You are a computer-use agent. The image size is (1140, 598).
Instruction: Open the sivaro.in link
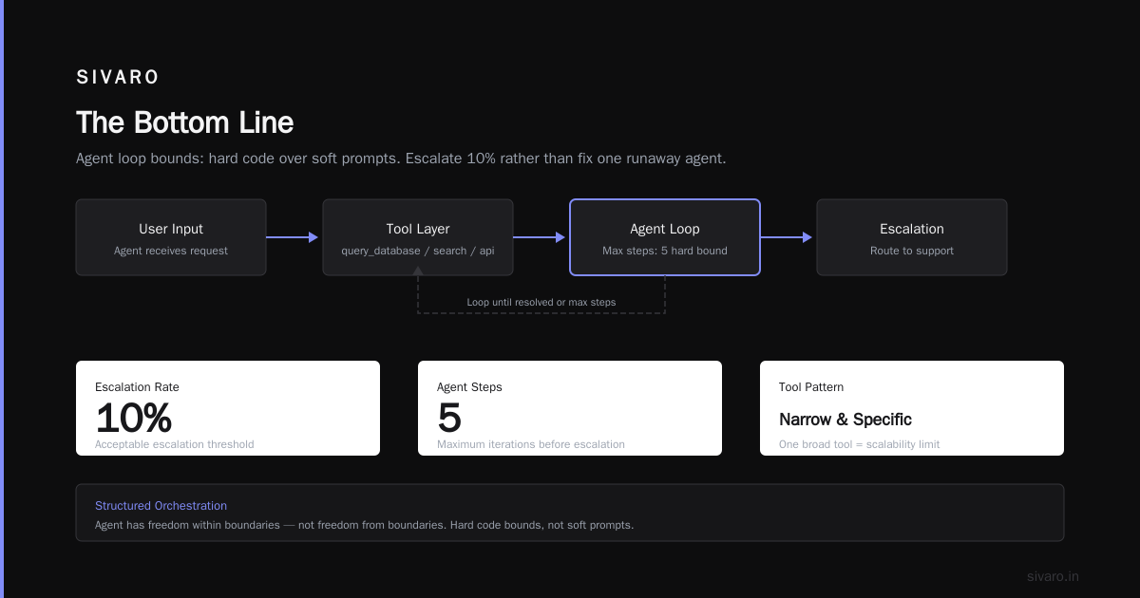(1053, 576)
